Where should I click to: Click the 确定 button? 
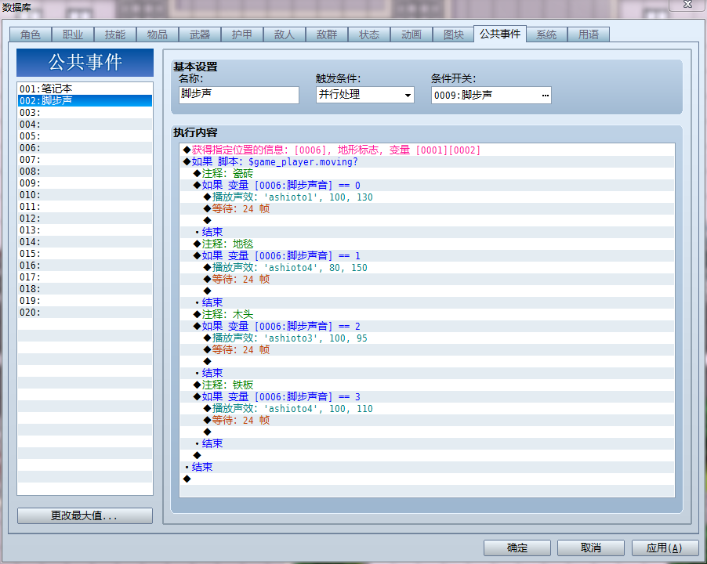pos(517,548)
